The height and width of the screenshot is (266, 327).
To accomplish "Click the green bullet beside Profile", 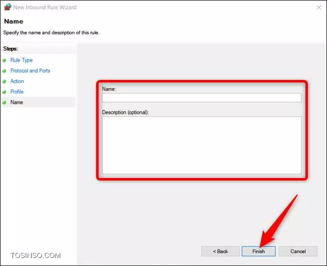I will [4, 92].
